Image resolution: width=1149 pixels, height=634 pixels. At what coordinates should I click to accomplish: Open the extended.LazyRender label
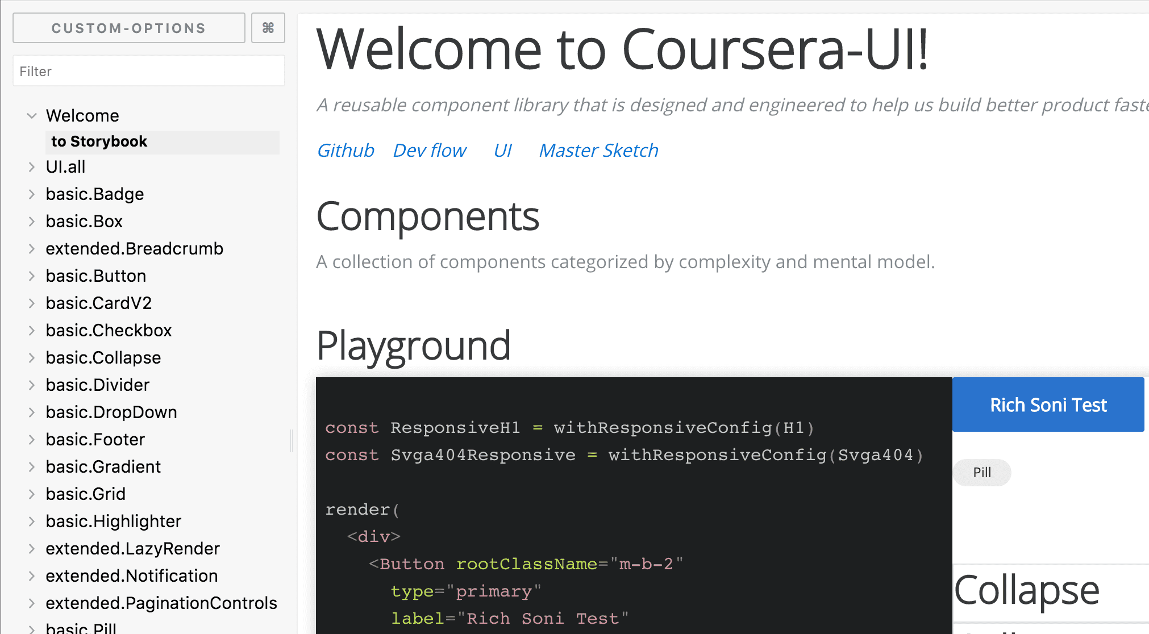click(133, 549)
